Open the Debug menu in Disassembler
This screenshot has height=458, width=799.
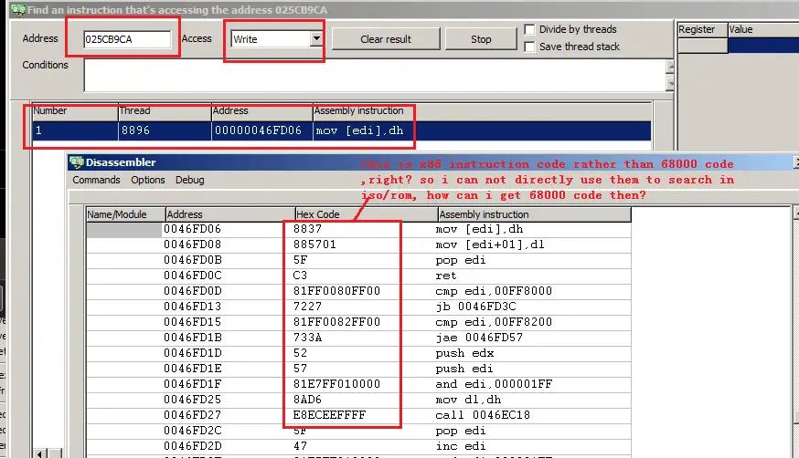click(x=189, y=180)
